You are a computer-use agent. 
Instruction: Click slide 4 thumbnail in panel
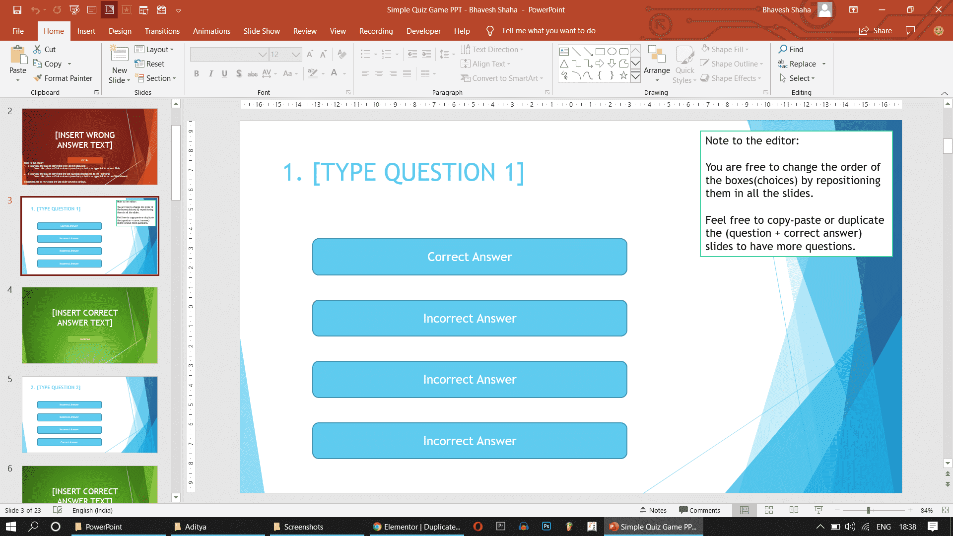coord(90,325)
